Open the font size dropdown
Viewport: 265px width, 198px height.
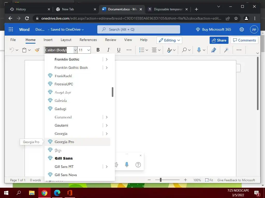[89, 50]
